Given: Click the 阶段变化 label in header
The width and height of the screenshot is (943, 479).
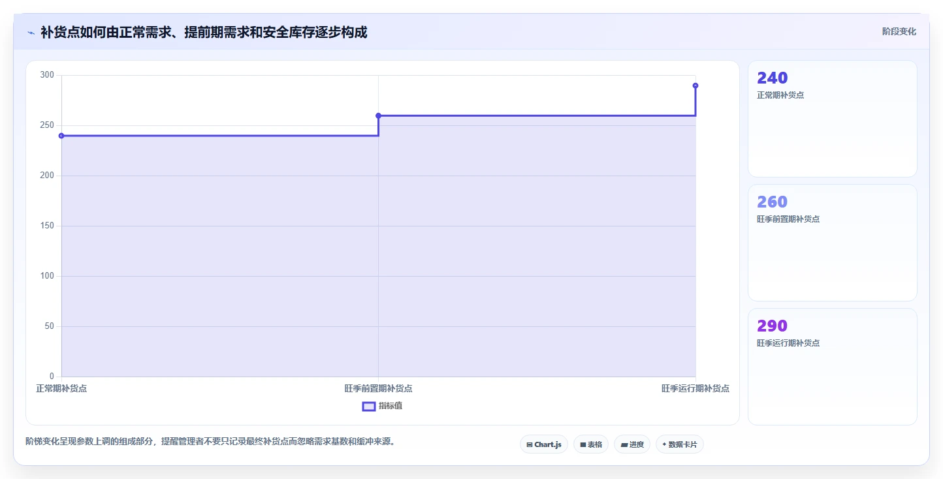Looking at the screenshot, I should [899, 31].
